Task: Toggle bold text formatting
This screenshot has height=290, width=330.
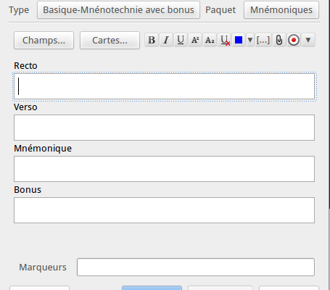Action: [x=152, y=40]
